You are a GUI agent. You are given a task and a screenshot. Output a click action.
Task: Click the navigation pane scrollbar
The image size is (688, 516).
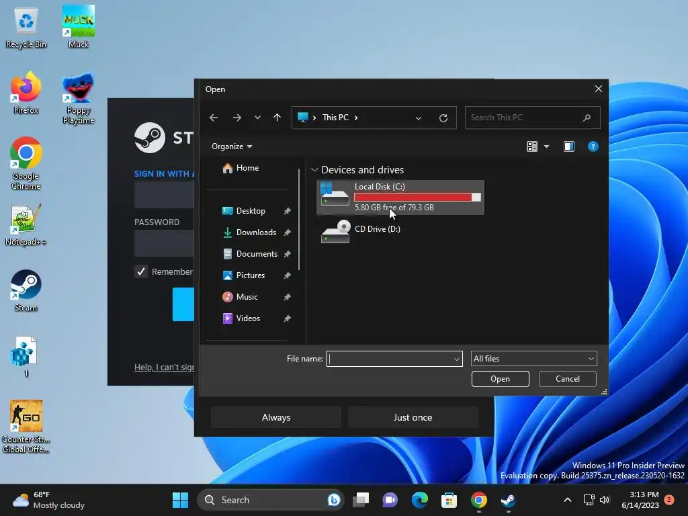tap(299, 220)
